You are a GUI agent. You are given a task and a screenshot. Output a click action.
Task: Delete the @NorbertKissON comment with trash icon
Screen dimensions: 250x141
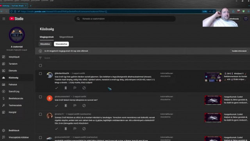tap(66, 88)
